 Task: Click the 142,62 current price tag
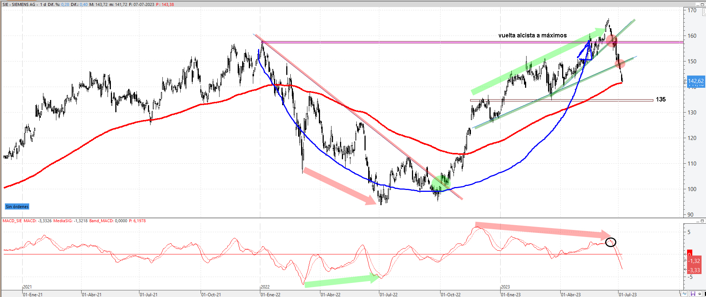pos(695,81)
